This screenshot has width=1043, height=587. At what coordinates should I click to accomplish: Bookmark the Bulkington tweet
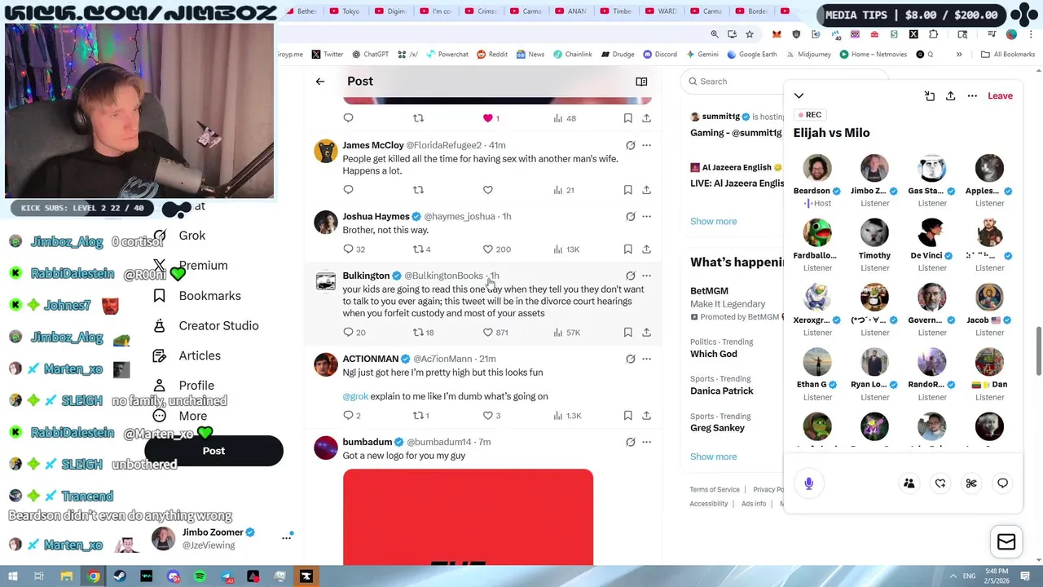627,333
